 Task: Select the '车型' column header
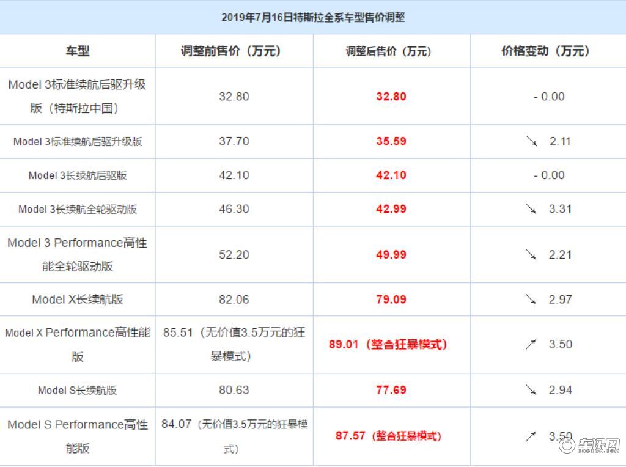tap(78, 51)
